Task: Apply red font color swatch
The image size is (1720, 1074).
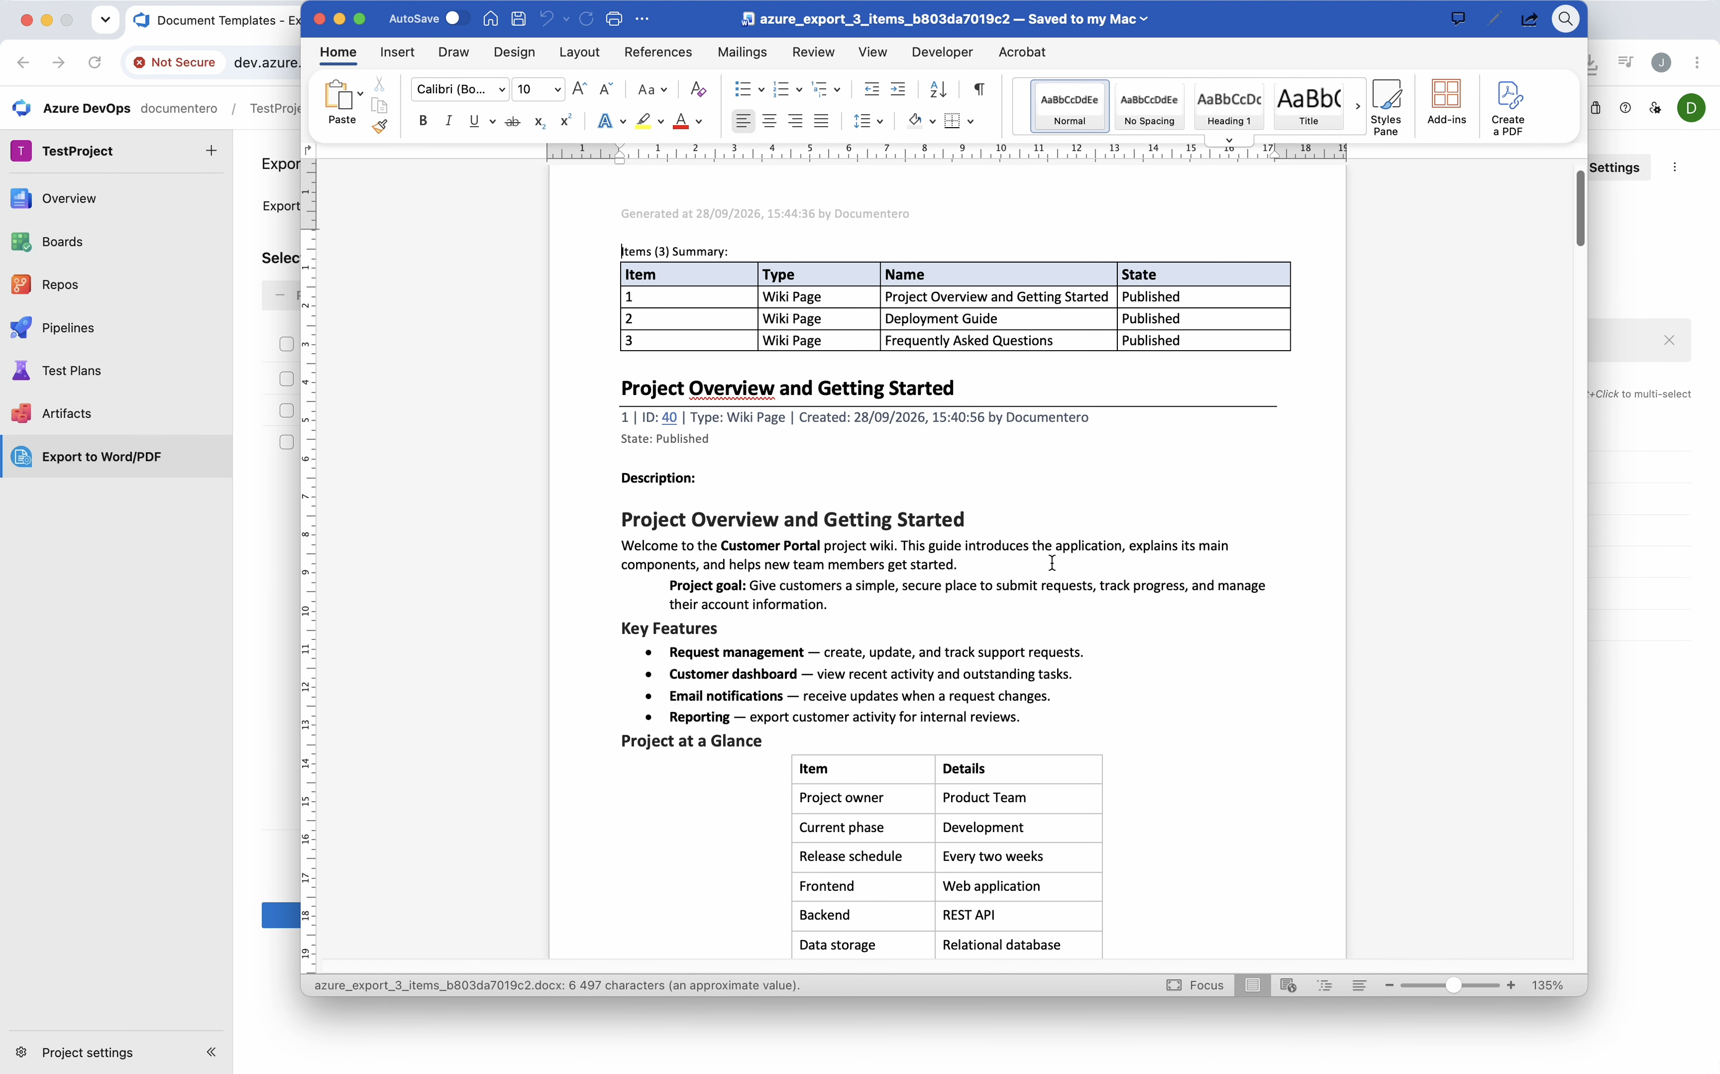Action: [x=681, y=122]
